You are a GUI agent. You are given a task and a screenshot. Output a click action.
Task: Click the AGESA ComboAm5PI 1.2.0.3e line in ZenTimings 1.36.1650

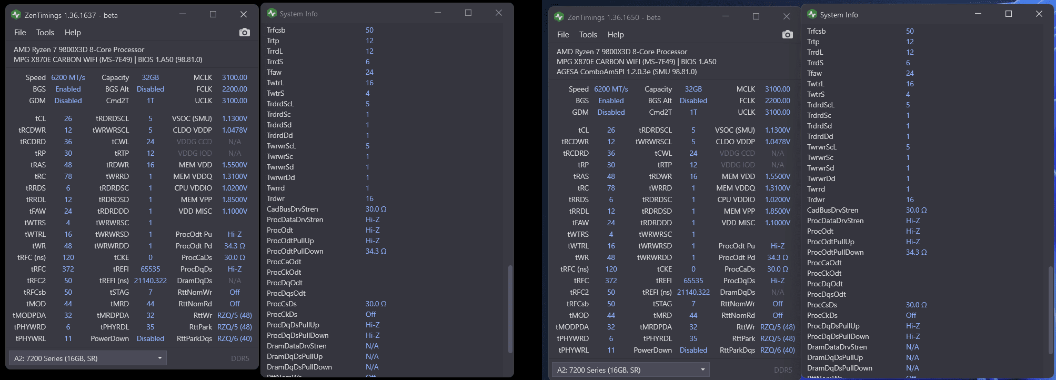tap(627, 72)
